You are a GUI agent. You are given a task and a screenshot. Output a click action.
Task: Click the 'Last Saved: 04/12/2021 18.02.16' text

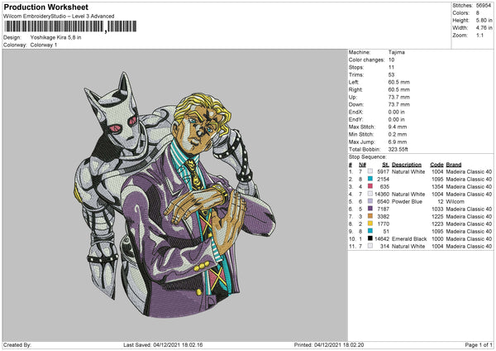[x=163, y=344]
